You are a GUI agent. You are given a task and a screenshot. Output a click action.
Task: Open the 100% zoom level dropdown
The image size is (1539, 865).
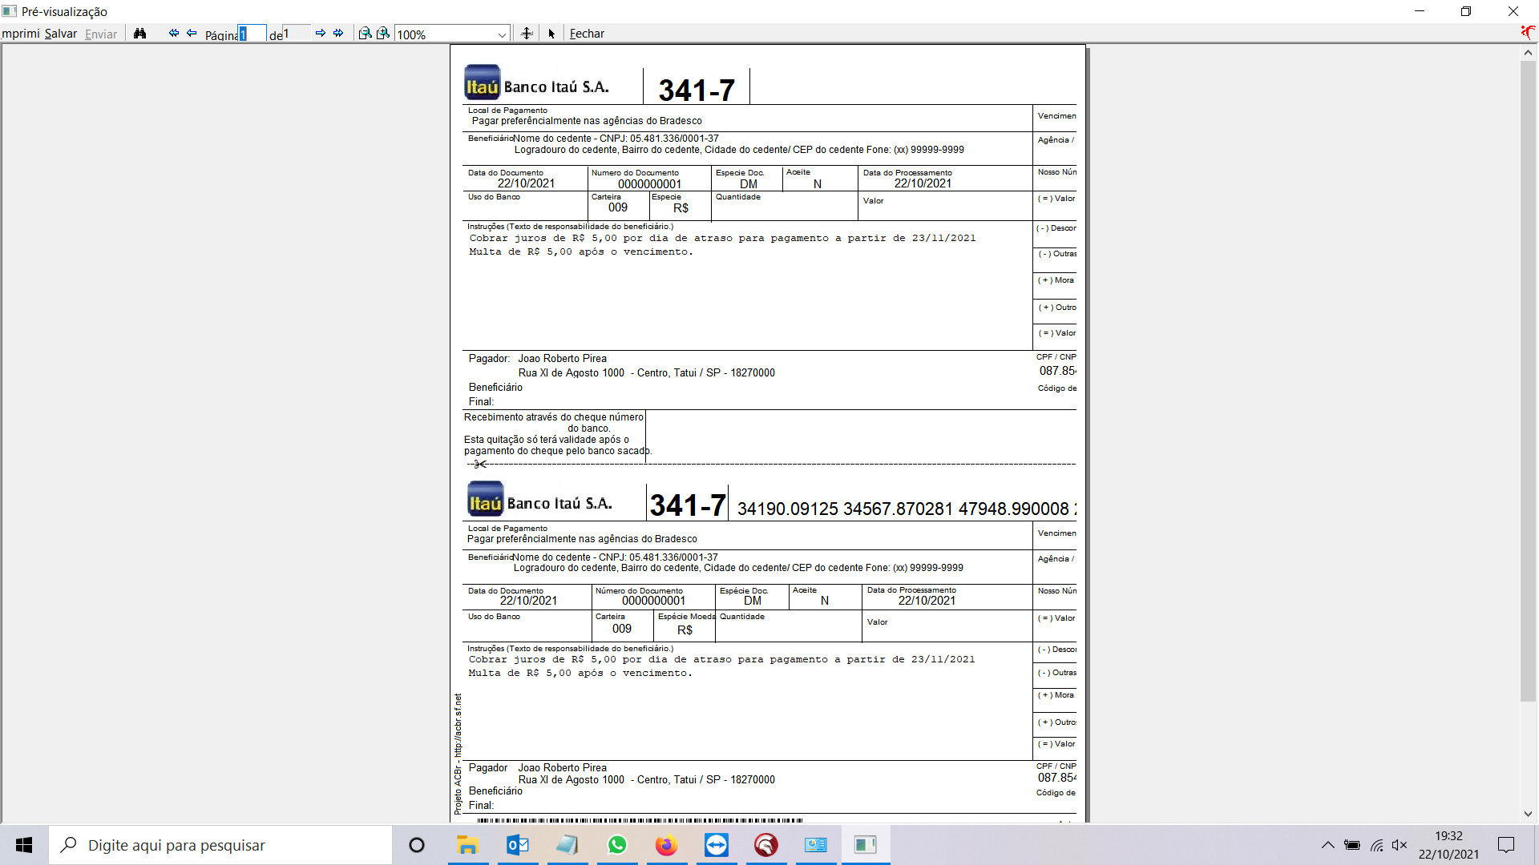tap(502, 34)
